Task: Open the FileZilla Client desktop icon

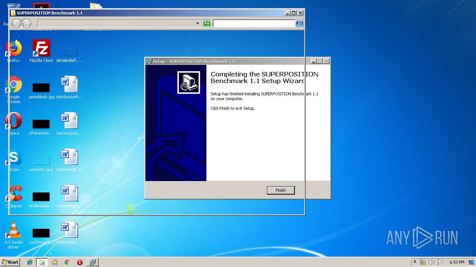Action: click(41, 51)
